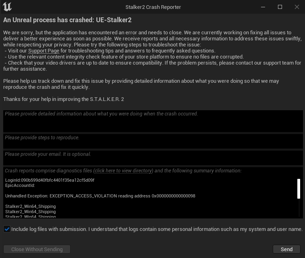Image resolution: width=305 pixels, height=258 pixels.
Task: Click the 'An Unreal process has crashed' heading
Action: point(67,20)
